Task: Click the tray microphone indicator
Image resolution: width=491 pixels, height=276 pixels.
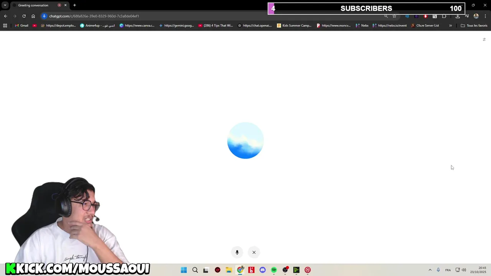Action: point(438,270)
